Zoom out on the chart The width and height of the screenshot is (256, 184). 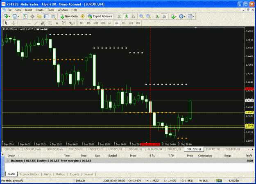click(148, 16)
